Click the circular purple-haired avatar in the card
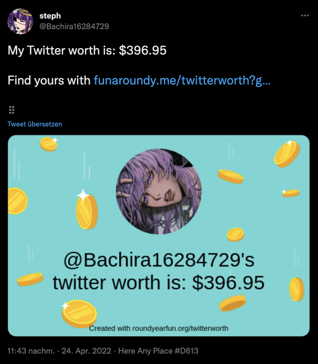 159,191
